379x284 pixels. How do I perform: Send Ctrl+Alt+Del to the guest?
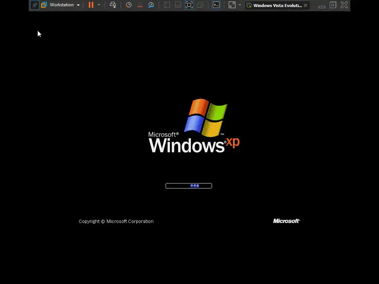tap(113, 5)
